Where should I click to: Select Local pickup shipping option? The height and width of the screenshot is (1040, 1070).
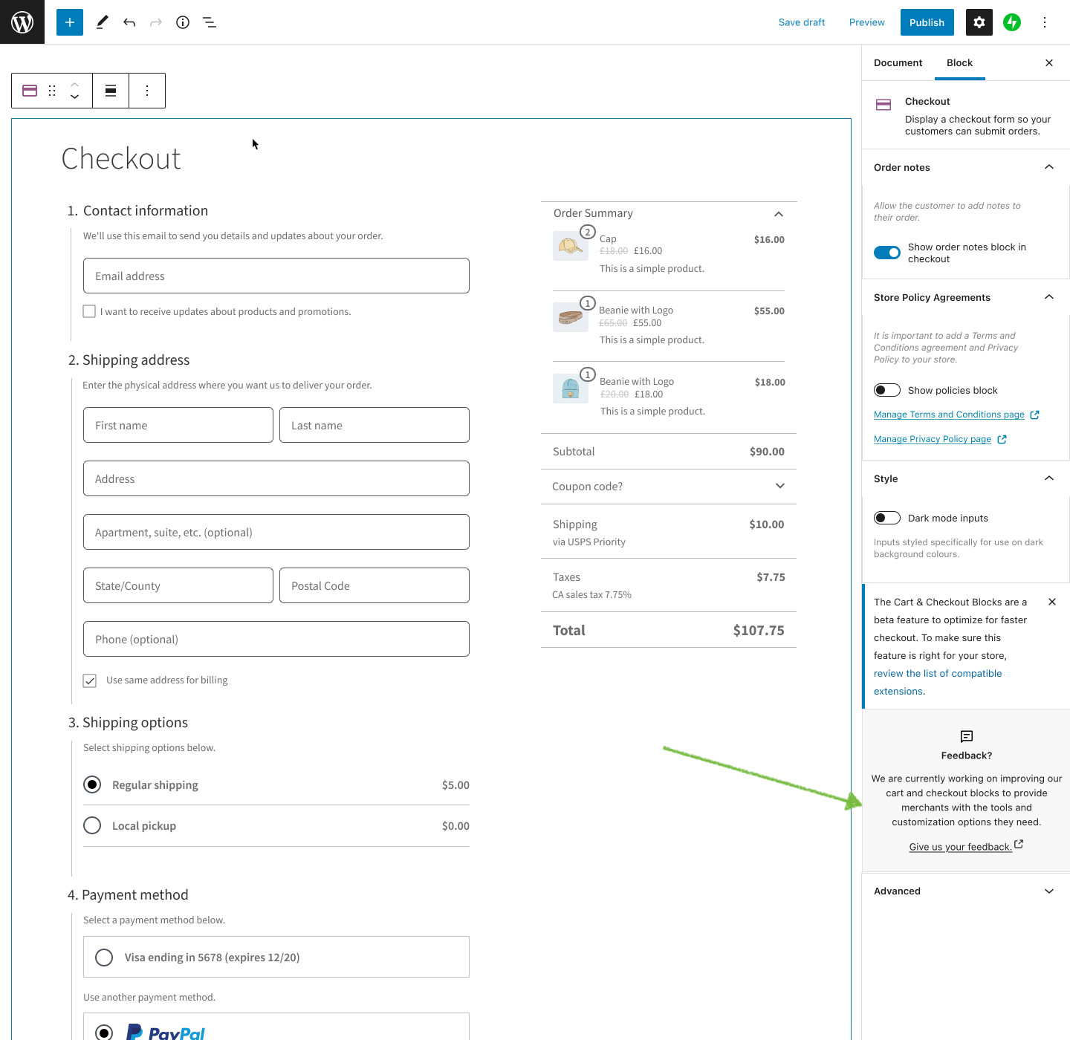click(x=91, y=825)
